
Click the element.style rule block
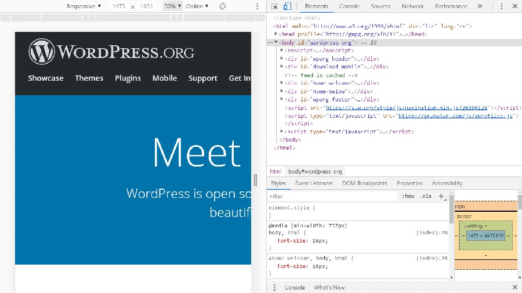coord(358,211)
